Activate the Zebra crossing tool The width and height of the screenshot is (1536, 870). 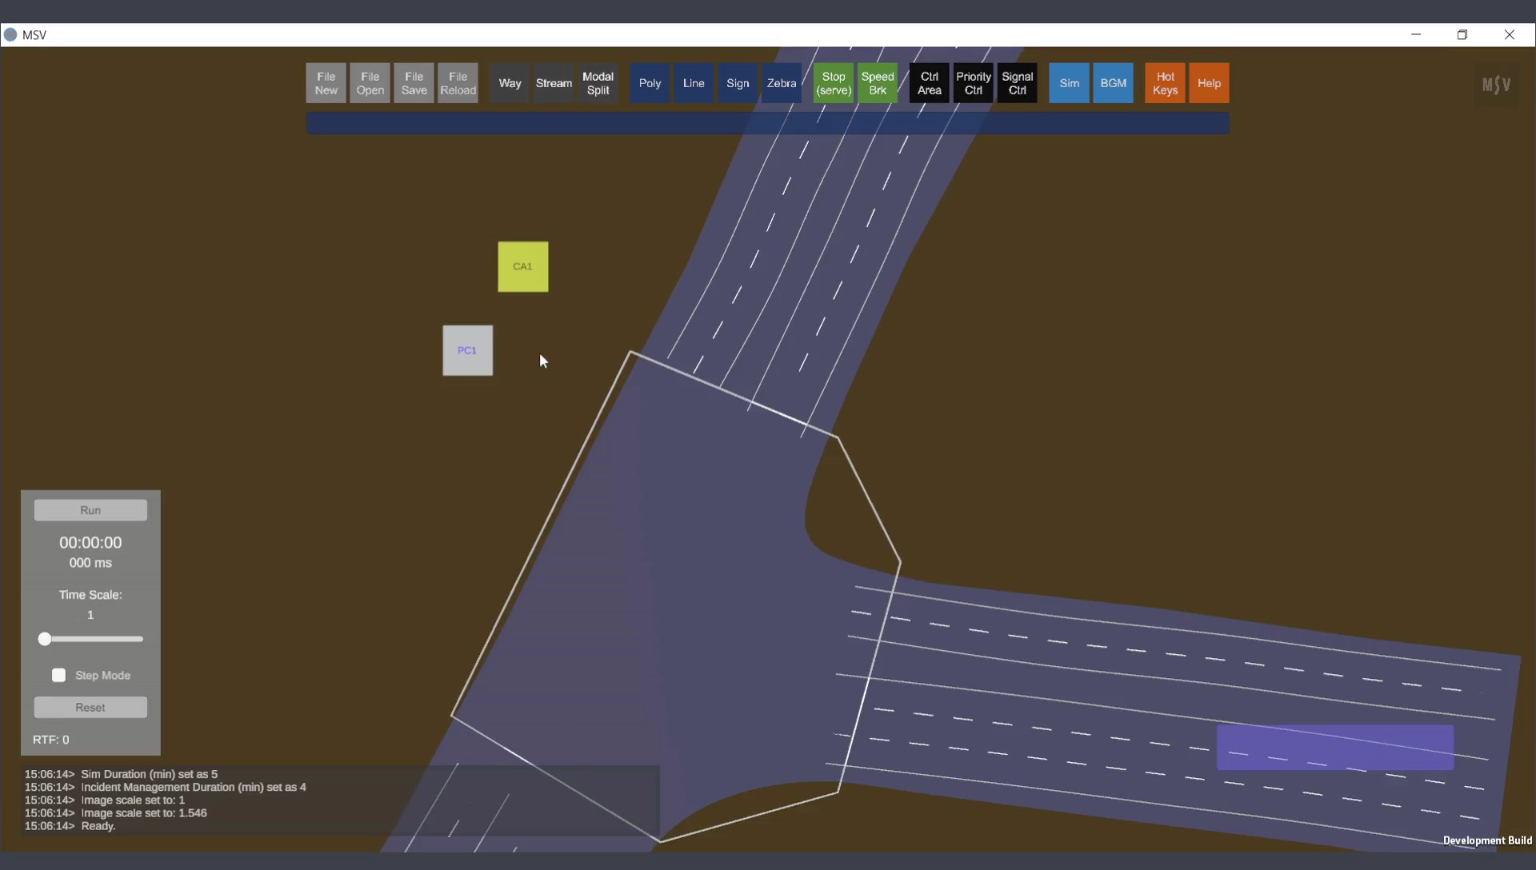click(x=781, y=83)
